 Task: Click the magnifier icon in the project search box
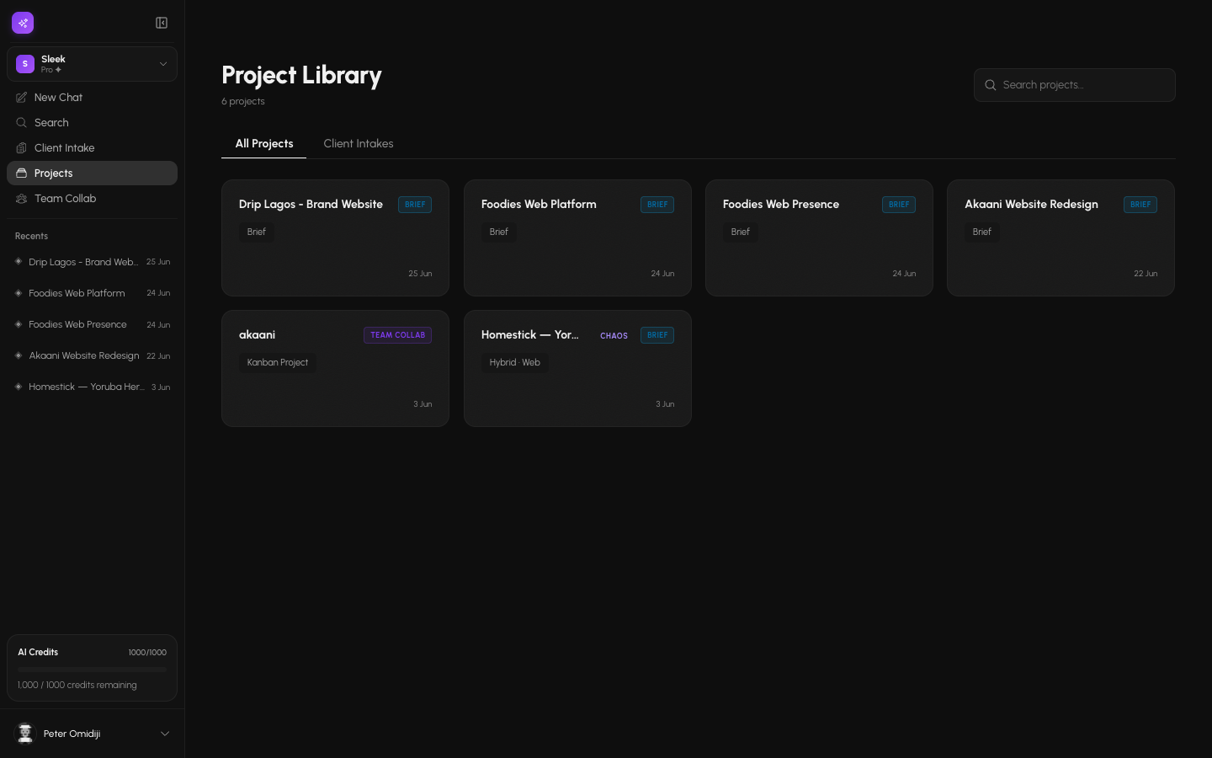click(991, 85)
